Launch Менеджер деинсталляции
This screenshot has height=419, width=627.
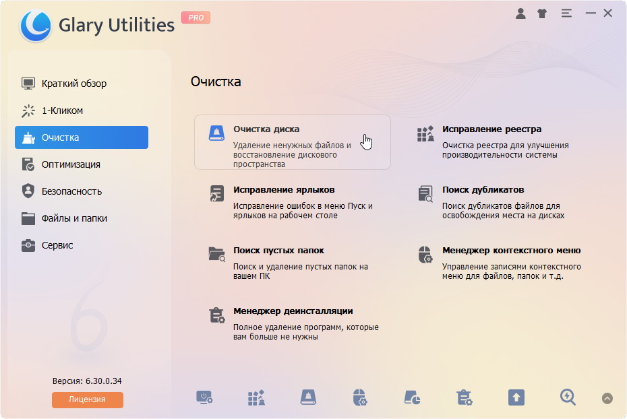(x=293, y=324)
